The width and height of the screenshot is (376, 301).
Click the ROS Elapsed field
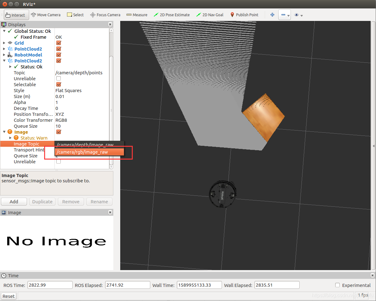pos(127,285)
